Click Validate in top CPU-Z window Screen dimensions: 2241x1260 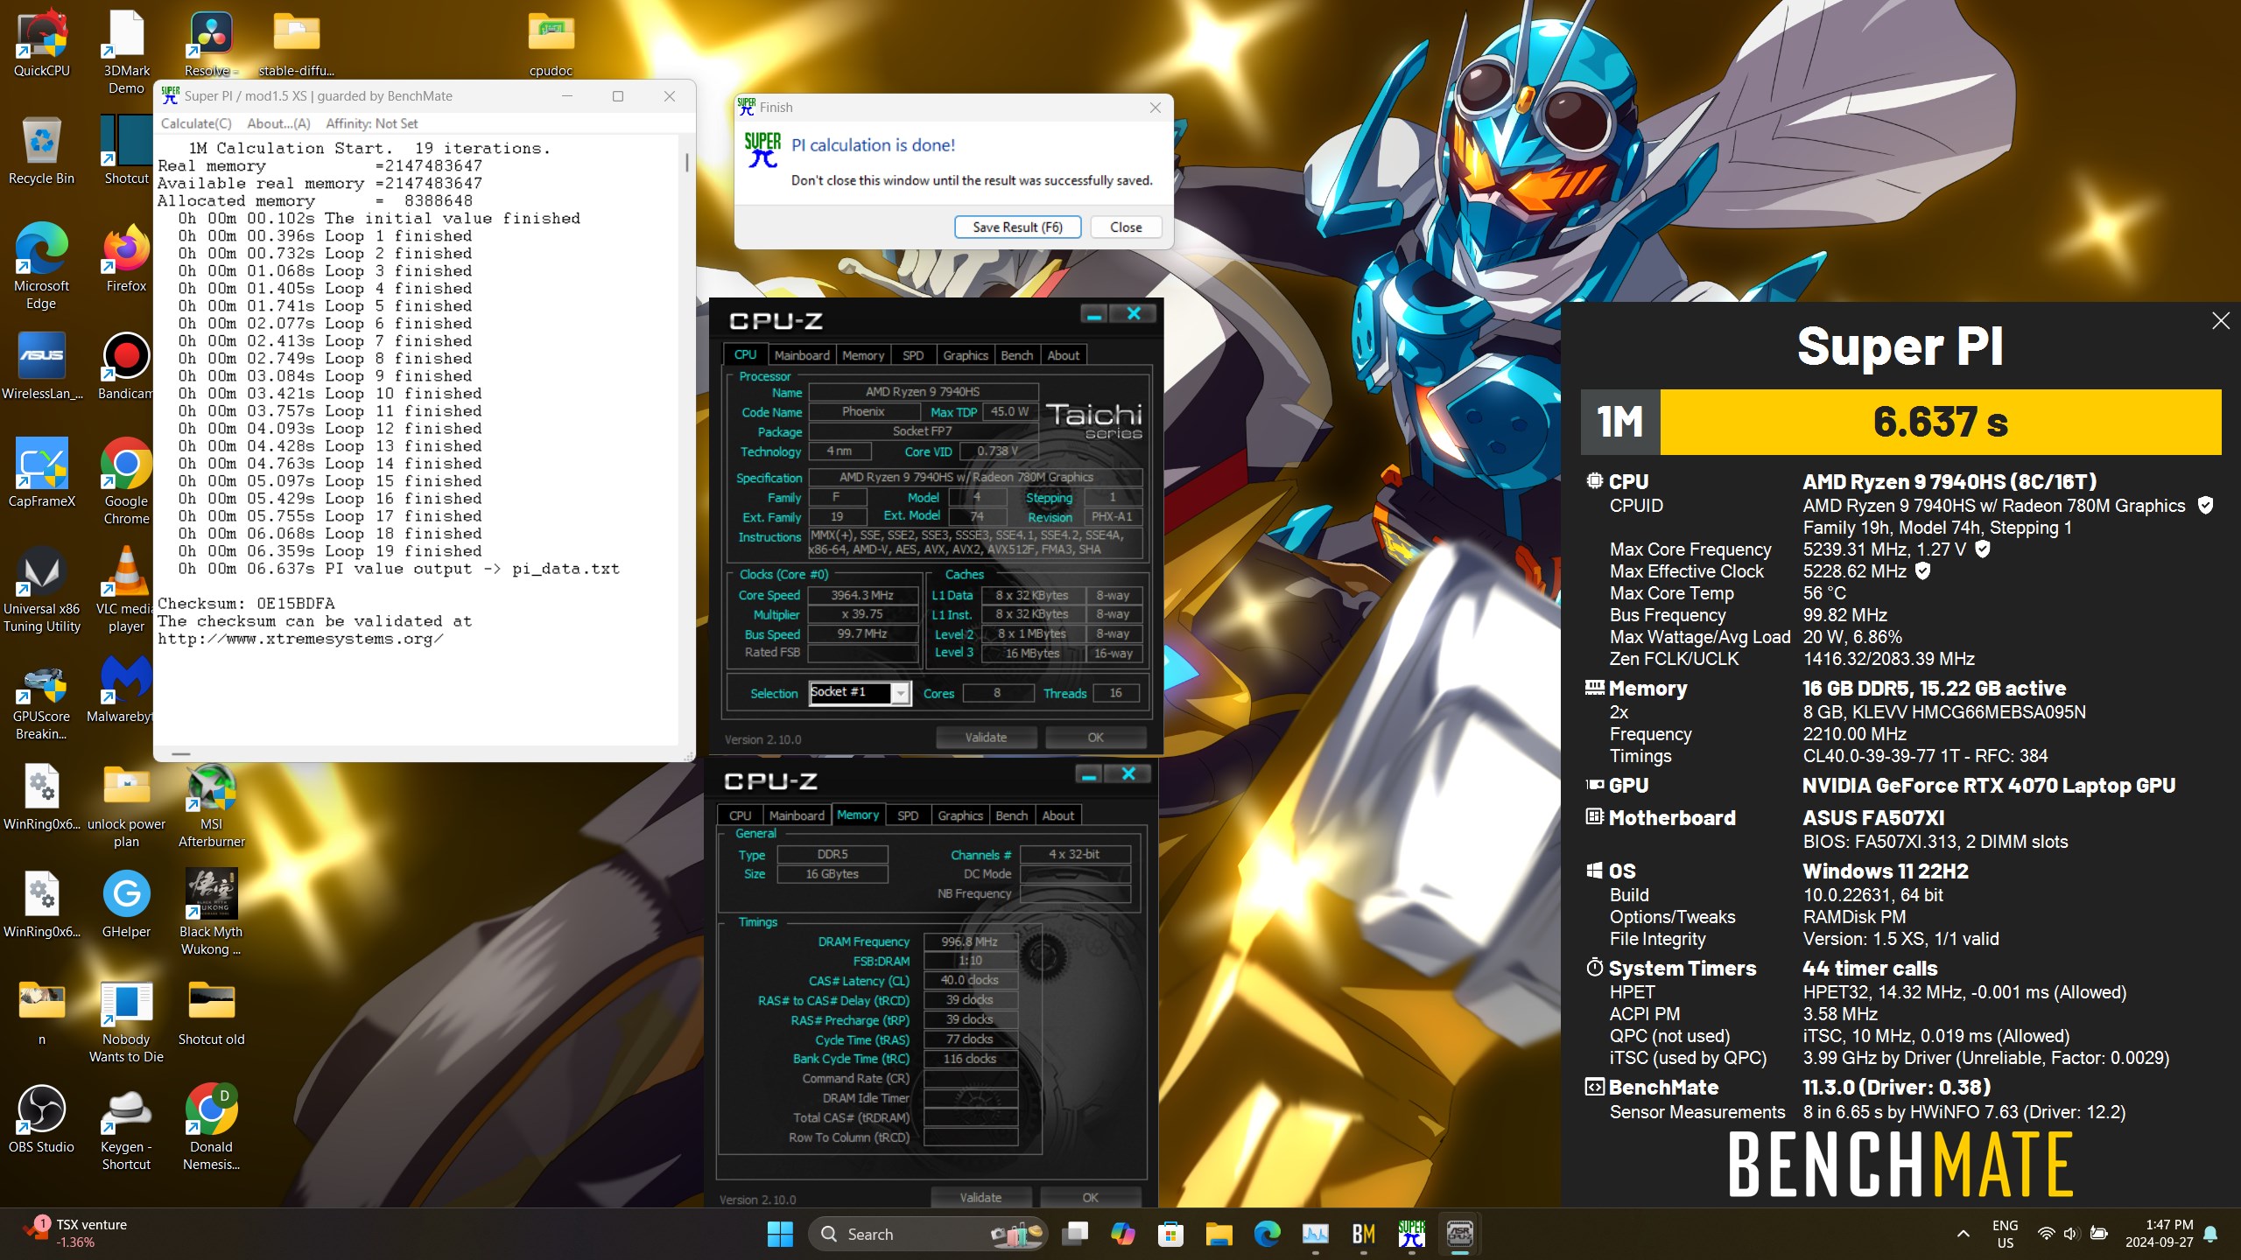pos(986,738)
